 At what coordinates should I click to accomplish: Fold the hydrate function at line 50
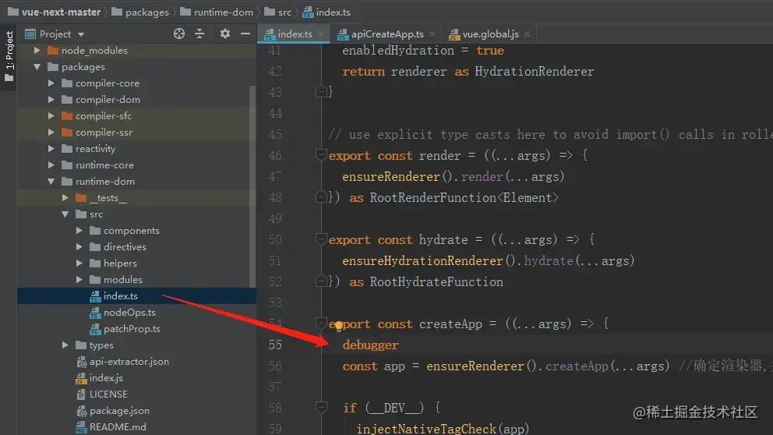[x=321, y=239]
